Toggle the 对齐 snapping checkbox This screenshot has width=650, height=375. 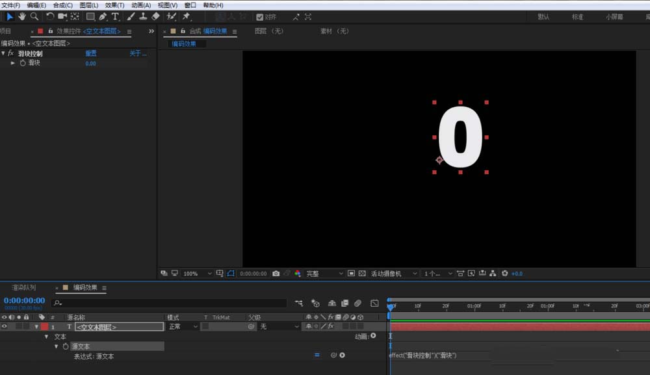point(260,17)
